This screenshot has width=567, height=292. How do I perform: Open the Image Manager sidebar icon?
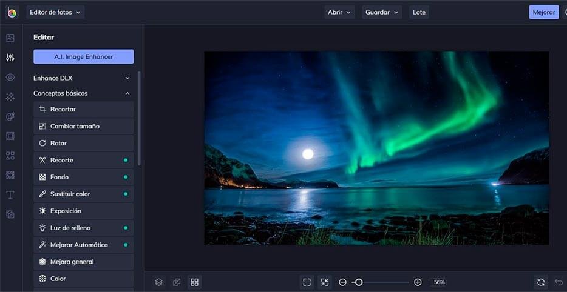[10, 38]
